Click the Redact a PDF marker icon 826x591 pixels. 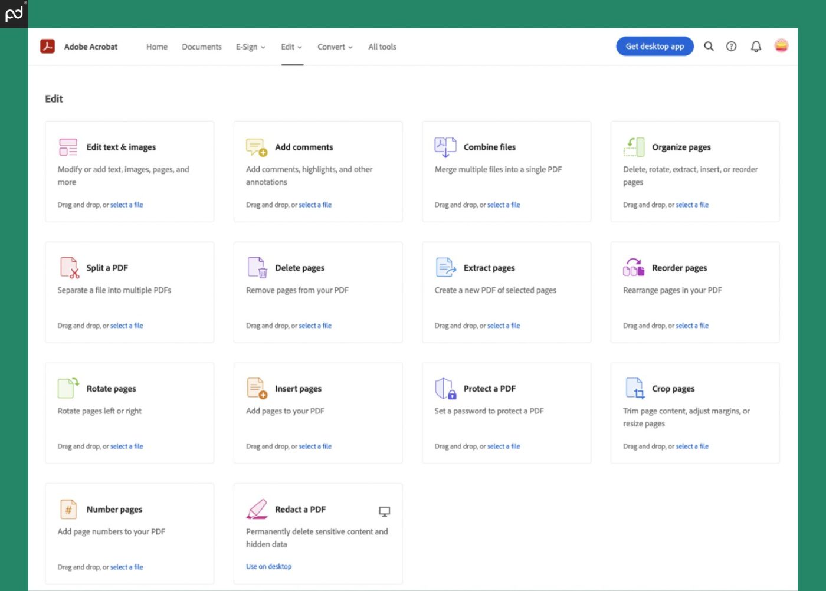click(257, 509)
